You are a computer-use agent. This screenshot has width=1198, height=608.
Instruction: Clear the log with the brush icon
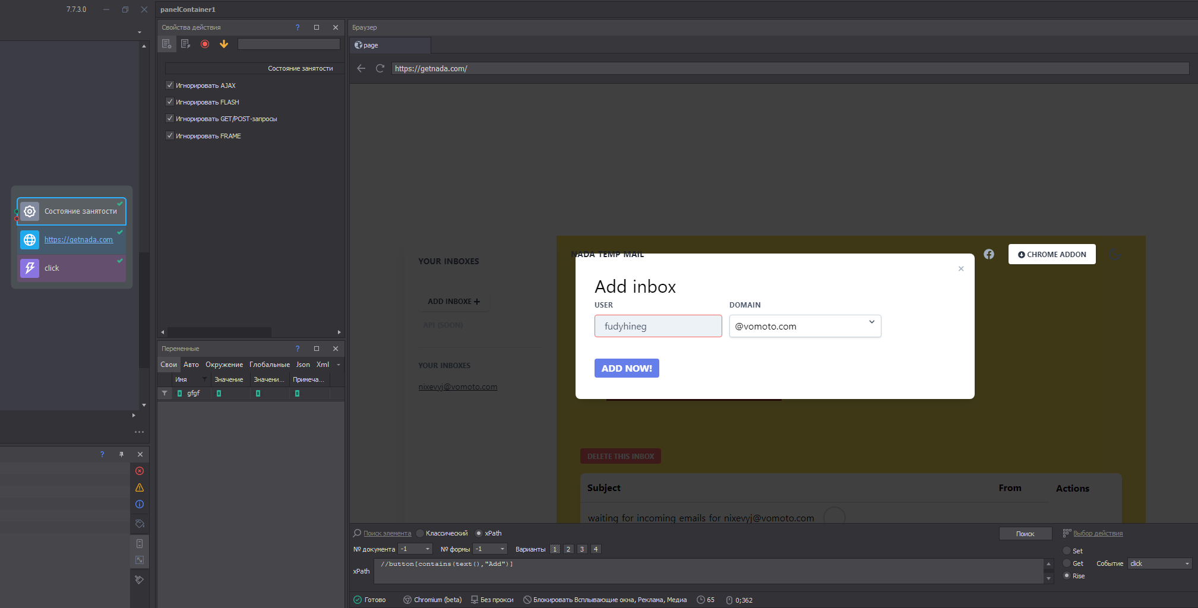[140, 579]
